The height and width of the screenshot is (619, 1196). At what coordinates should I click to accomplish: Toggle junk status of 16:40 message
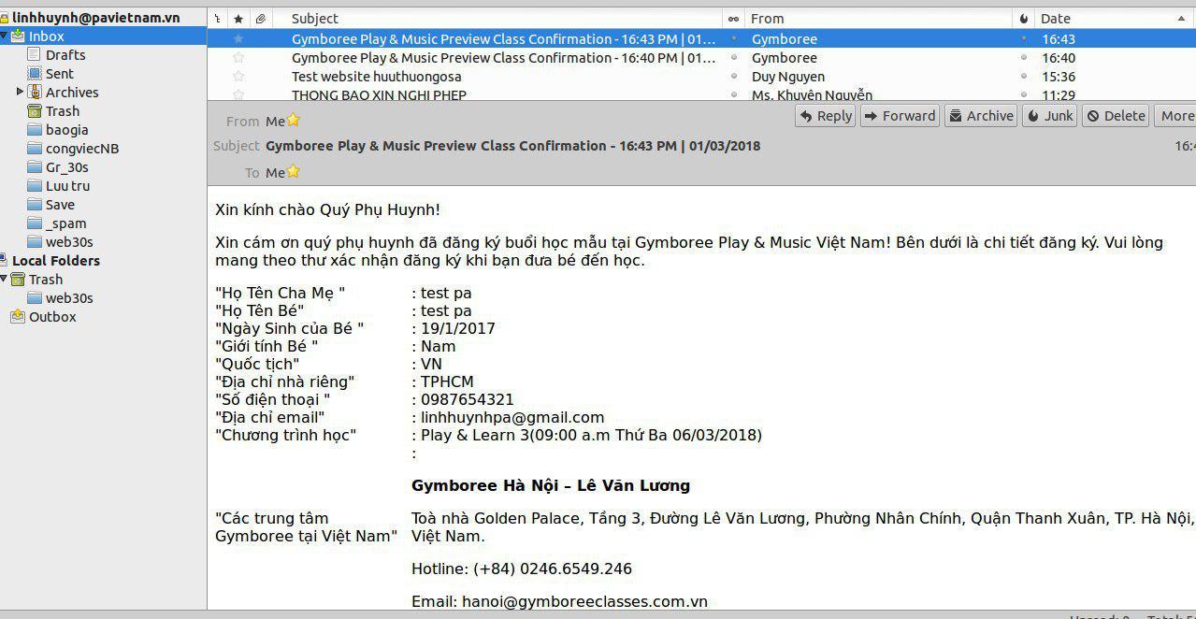pyautogui.click(x=1024, y=58)
